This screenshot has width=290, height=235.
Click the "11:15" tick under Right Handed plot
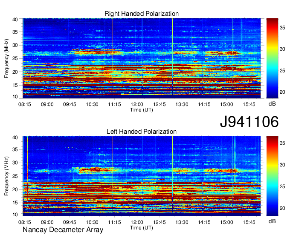pos(114,104)
